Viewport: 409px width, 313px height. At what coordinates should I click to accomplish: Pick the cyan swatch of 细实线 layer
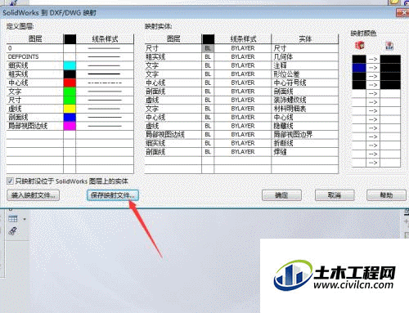point(70,65)
